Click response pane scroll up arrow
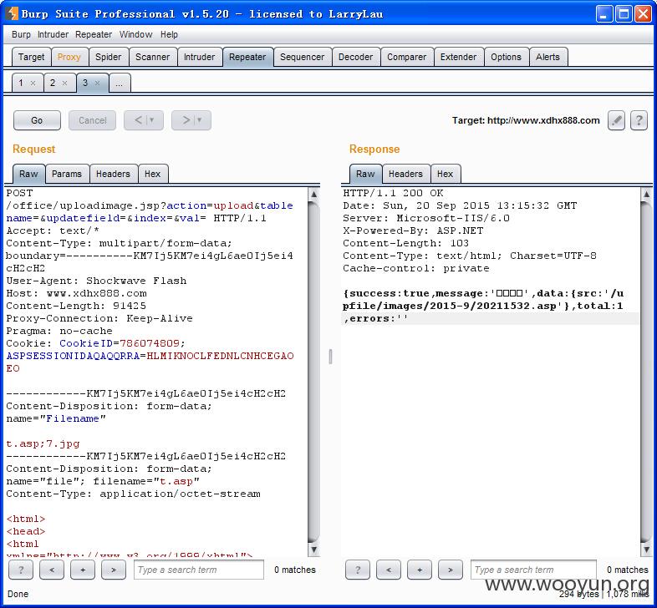The image size is (657, 608). pyautogui.click(x=646, y=194)
